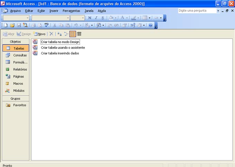
Task: Click the Print icon
Action: [x=34, y=25]
